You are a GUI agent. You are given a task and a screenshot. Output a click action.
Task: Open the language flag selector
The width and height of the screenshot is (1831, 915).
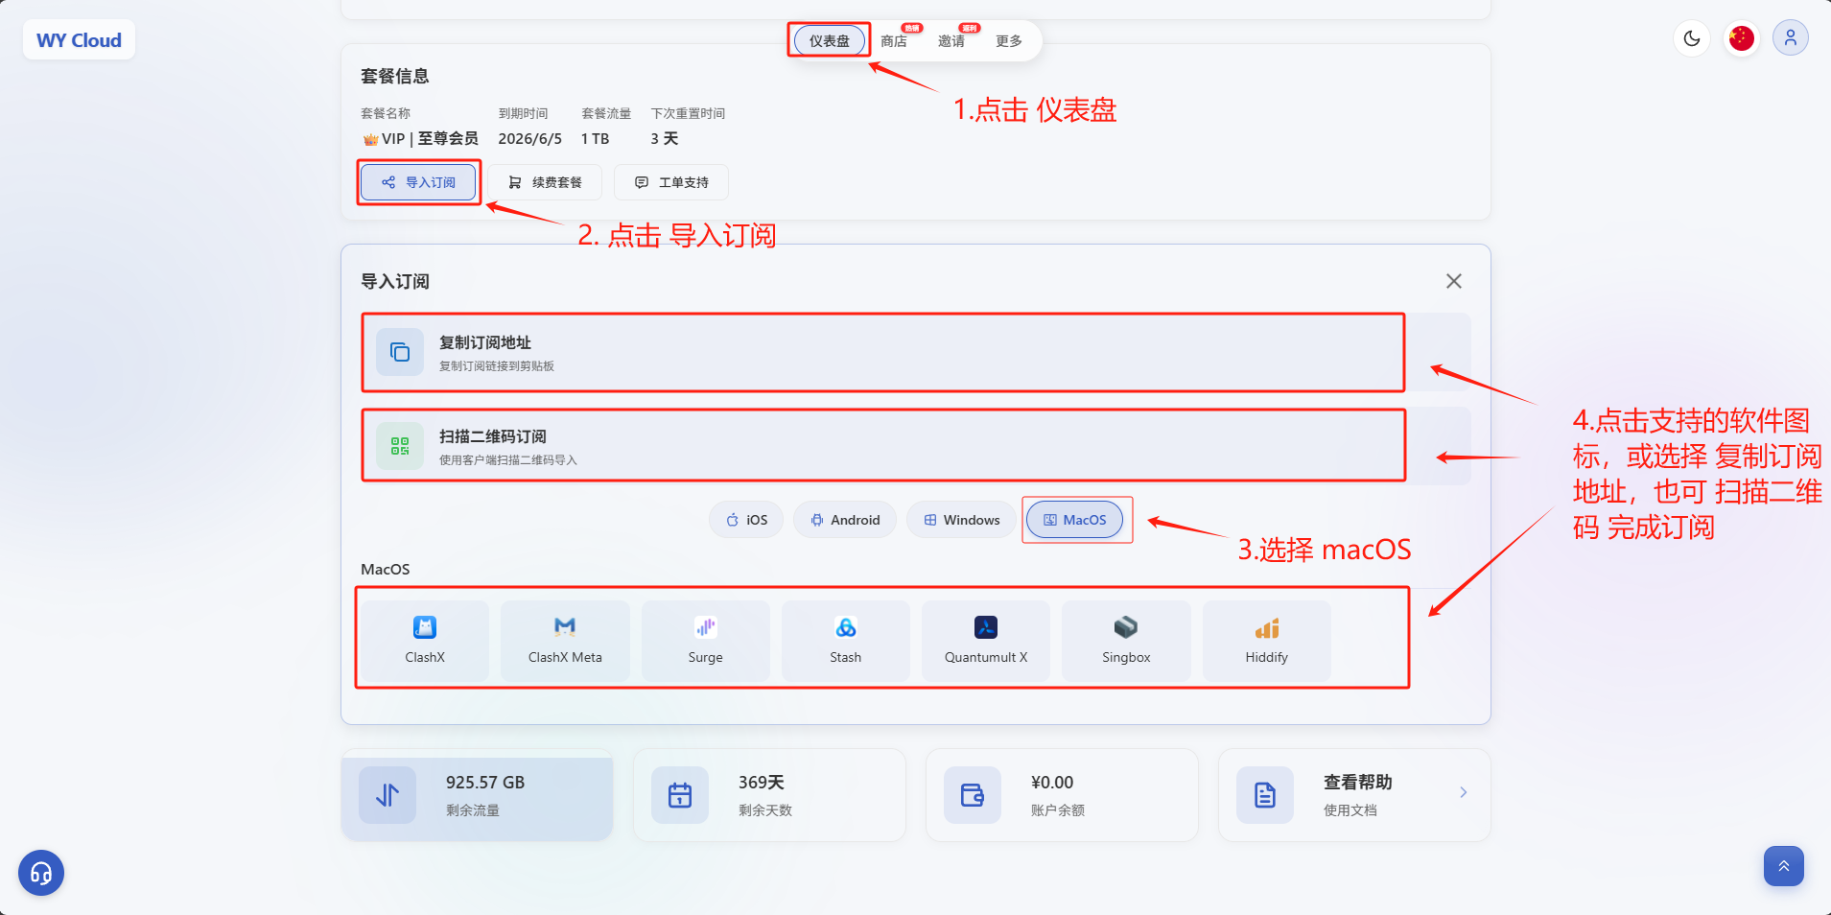pos(1741,39)
